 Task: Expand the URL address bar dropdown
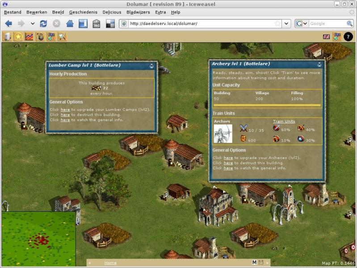[286, 24]
